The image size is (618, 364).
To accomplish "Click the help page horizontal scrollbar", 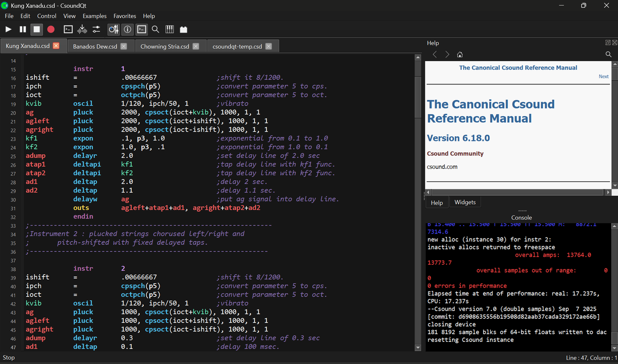I will tap(518, 192).
